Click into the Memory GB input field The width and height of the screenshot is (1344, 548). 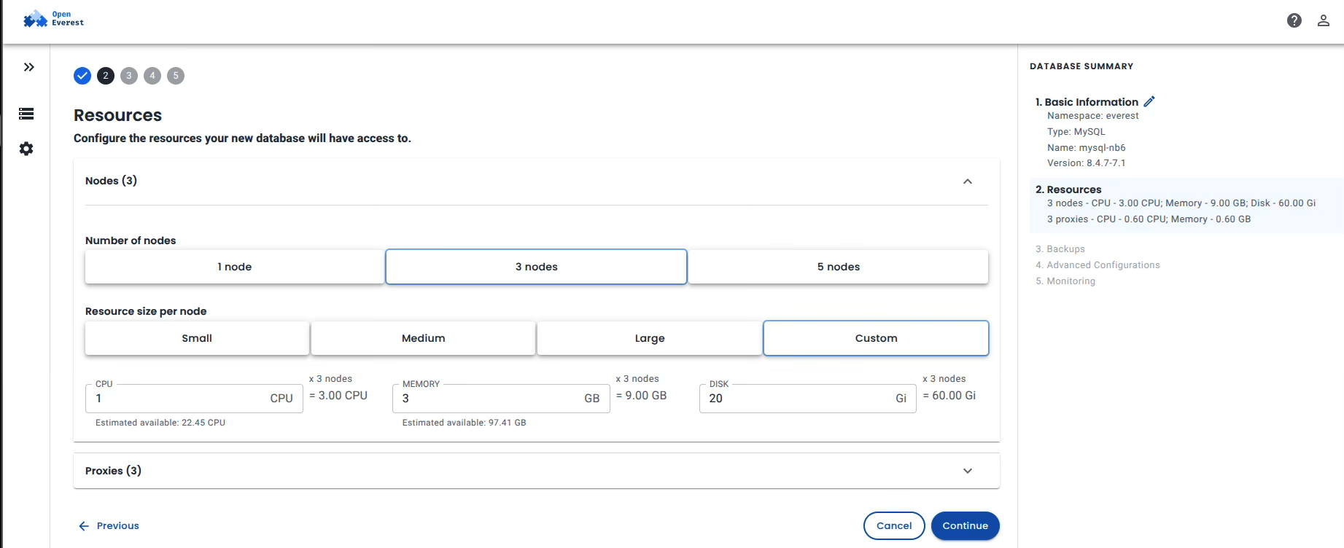coord(489,399)
